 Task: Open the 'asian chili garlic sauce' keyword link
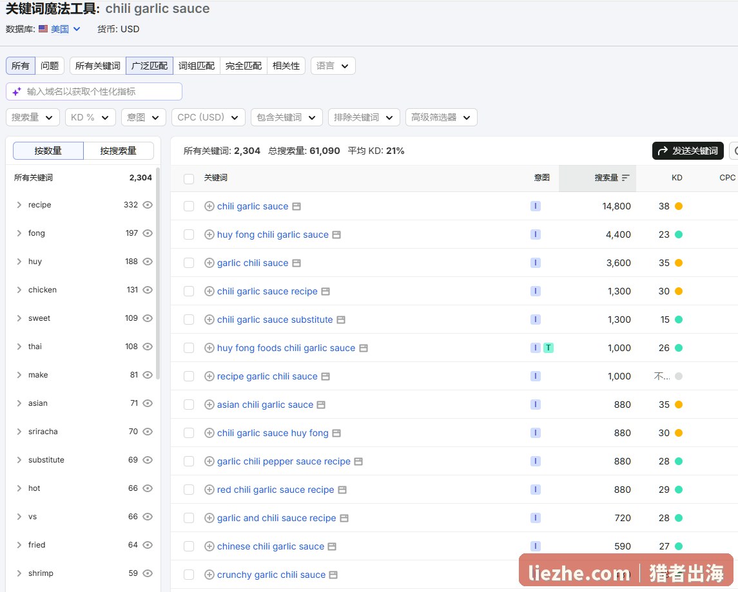265,405
